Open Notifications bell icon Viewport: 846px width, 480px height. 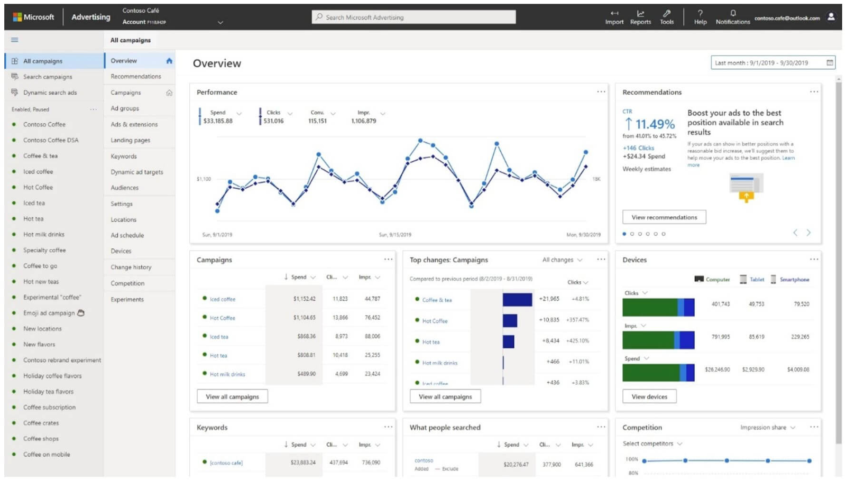pos(733,13)
